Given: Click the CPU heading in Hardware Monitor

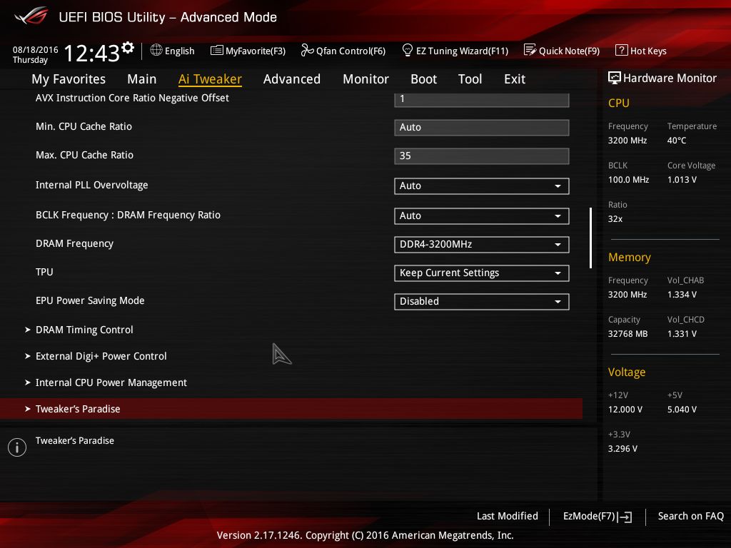Looking at the screenshot, I should click(x=619, y=103).
